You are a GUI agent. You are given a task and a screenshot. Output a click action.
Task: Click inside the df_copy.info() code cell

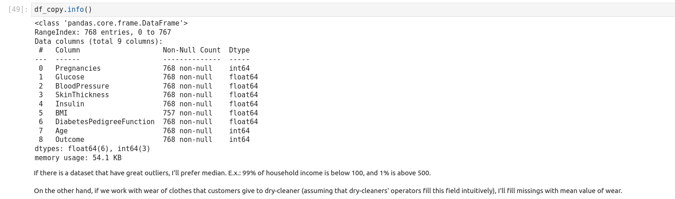pyautogui.click(x=321, y=10)
